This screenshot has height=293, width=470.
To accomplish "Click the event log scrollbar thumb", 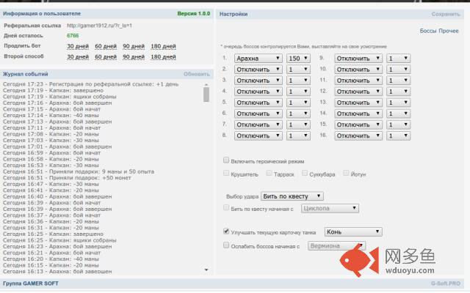I will (206, 94).
